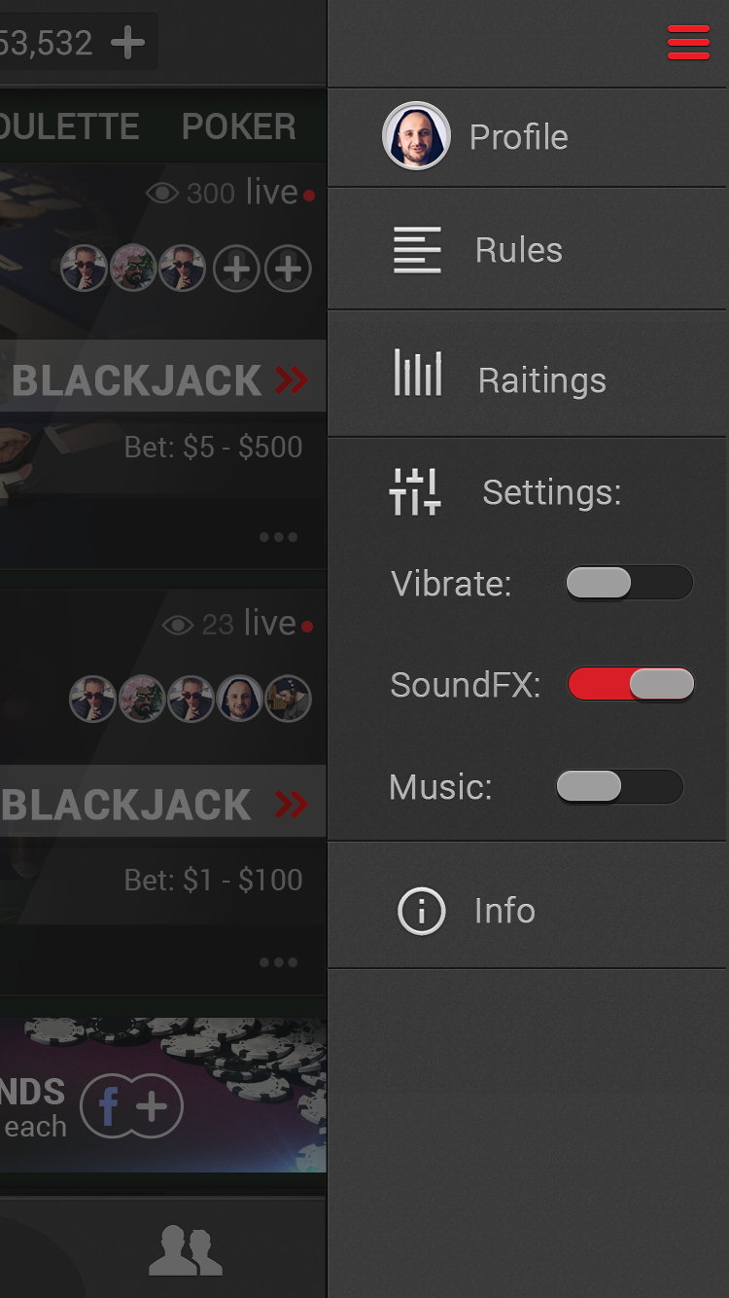Tap the Facebook invite friends icon
The height and width of the screenshot is (1298, 729).
131,1106
